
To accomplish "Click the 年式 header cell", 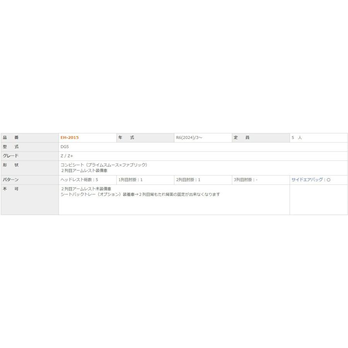I will 126,138.
